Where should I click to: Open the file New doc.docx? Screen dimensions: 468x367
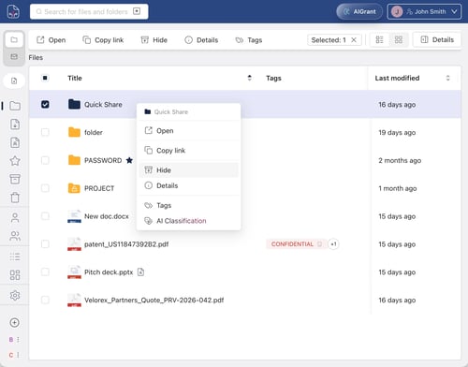tap(107, 216)
